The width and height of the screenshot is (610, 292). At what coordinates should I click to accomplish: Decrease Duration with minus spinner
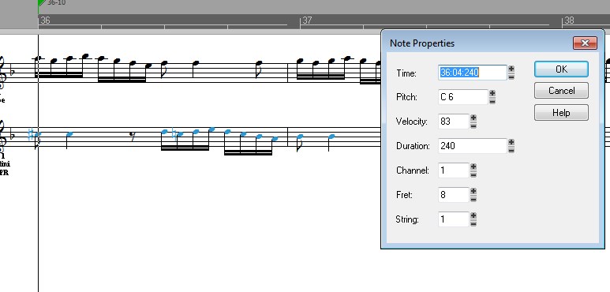[511, 150]
